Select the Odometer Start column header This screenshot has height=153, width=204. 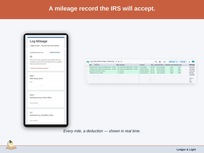(169, 65)
